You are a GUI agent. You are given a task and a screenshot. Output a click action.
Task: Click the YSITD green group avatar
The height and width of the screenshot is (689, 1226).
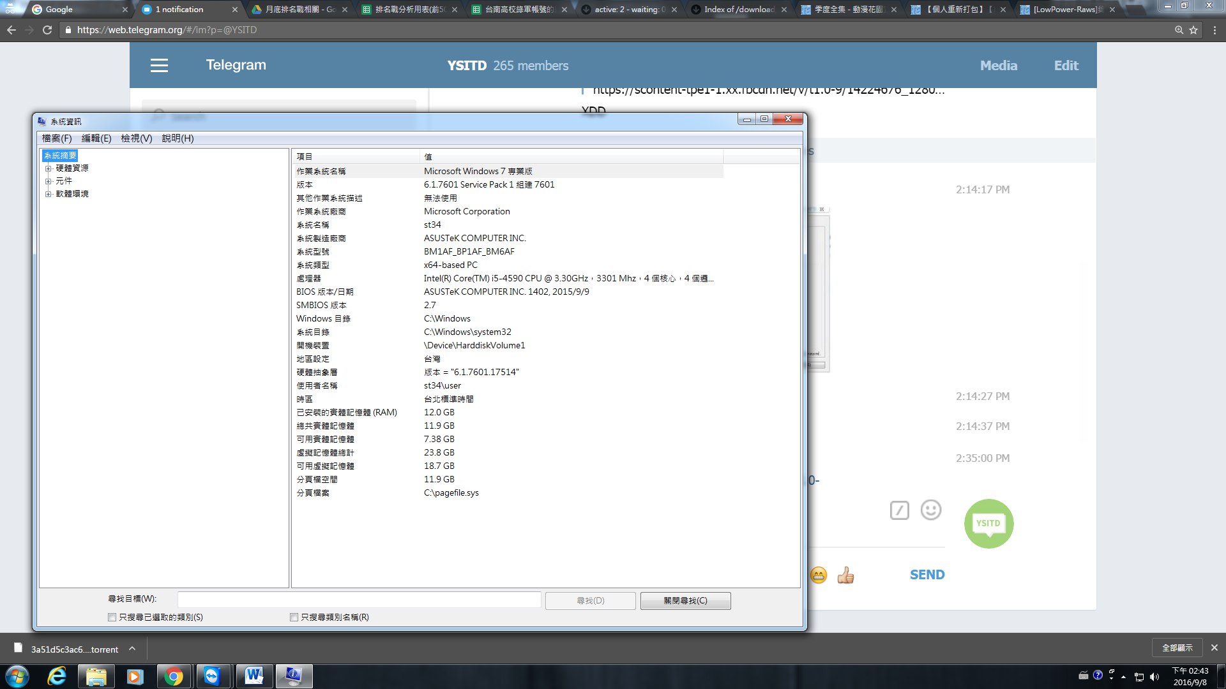pos(988,524)
